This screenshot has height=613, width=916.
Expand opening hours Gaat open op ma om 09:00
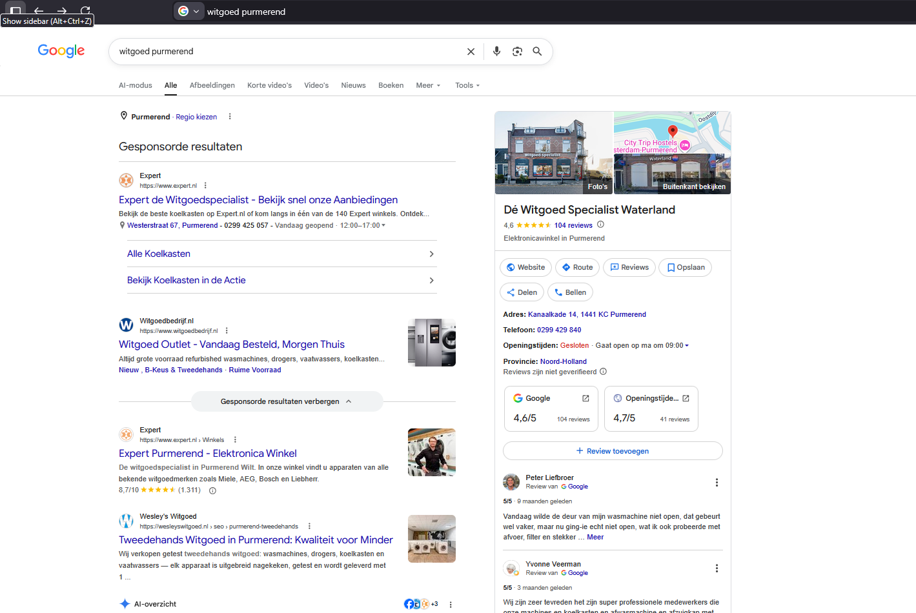tap(642, 346)
